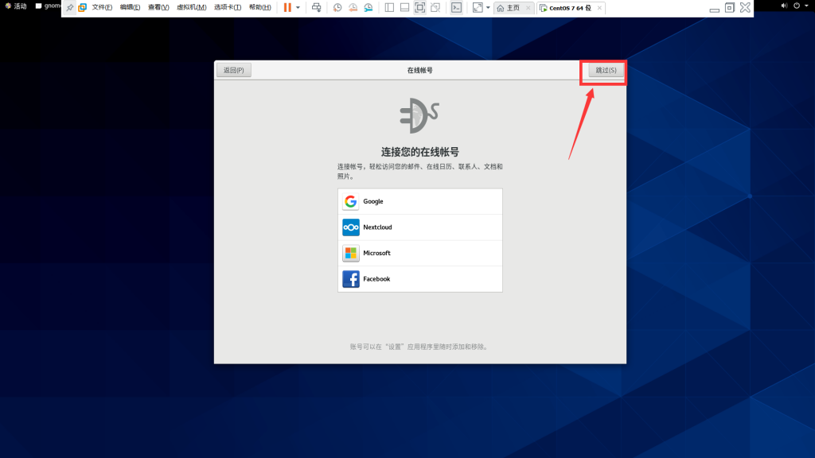Close the CentOS 7 64 位 tab

(x=599, y=8)
